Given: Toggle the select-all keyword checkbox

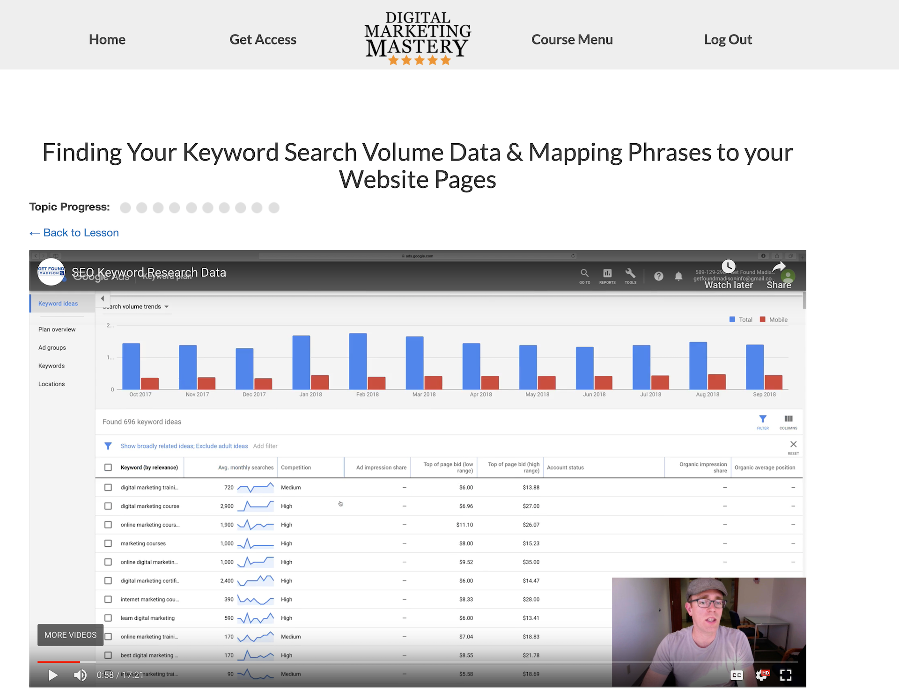Looking at the screenshot, I should point(108,467).
